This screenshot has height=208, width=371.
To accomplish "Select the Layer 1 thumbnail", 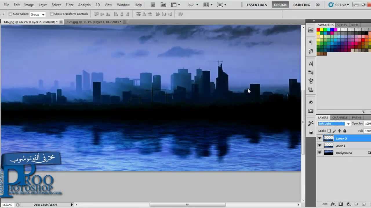I will pyautogui.click(x=328, y=146).
